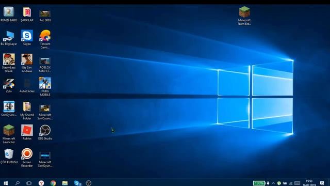Image resolution: width=330 pixels, height=186 pixels.
Task: Select the Minecraft Team Ext... icon
Action: coord(244,16)
